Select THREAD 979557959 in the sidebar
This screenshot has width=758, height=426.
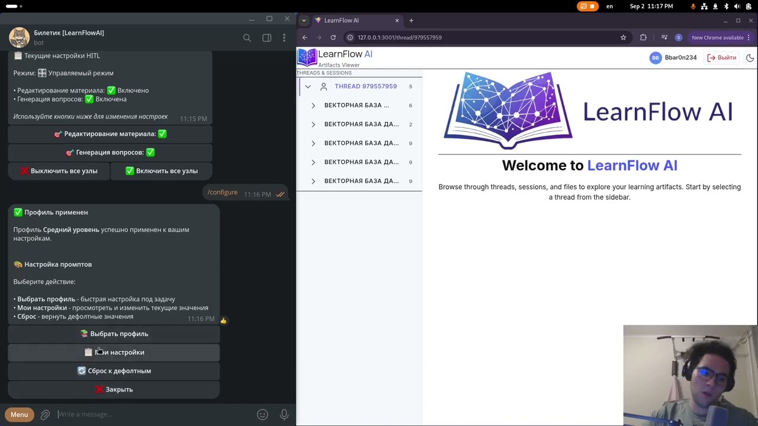tap(365, 86)
